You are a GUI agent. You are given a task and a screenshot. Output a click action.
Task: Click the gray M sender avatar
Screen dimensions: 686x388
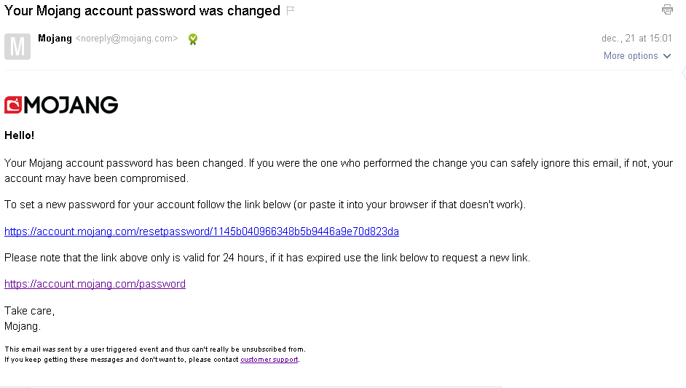tap(17, 46)
